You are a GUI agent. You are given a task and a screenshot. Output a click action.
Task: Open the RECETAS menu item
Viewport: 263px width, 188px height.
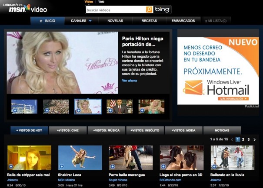[x=149, y=21]
